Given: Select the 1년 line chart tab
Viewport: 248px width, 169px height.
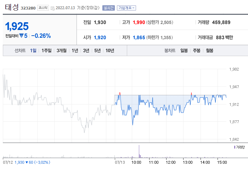Looking at the screenshot, I should point(75,50).
